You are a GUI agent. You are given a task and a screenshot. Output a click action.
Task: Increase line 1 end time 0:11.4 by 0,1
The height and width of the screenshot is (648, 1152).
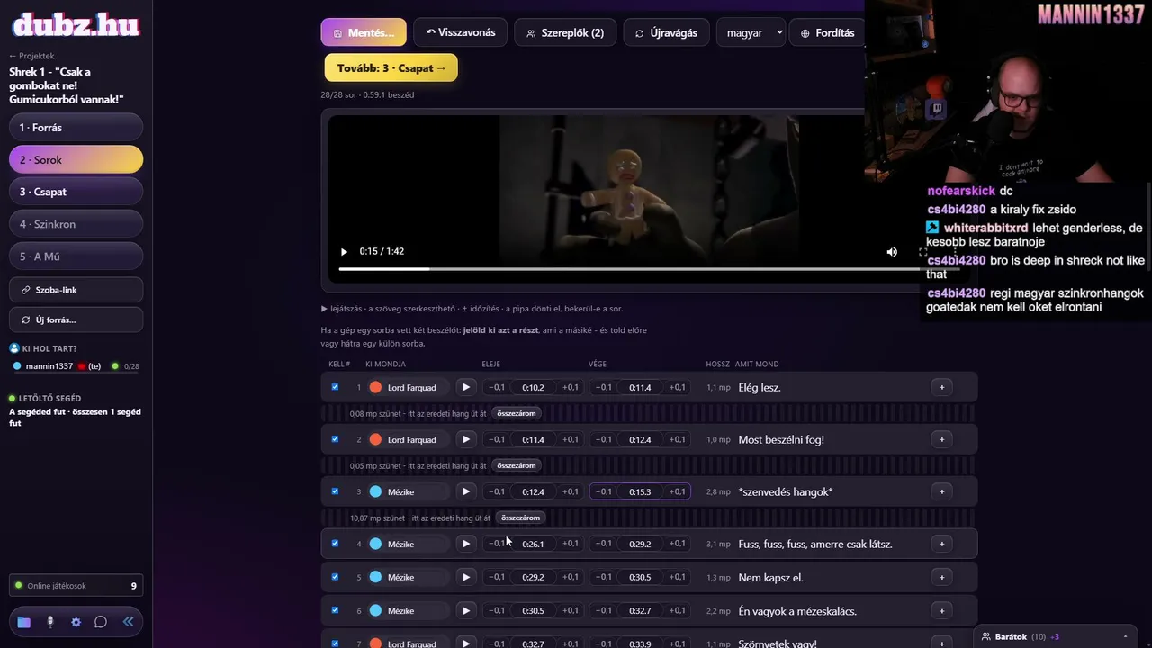(x=677, y=387)
